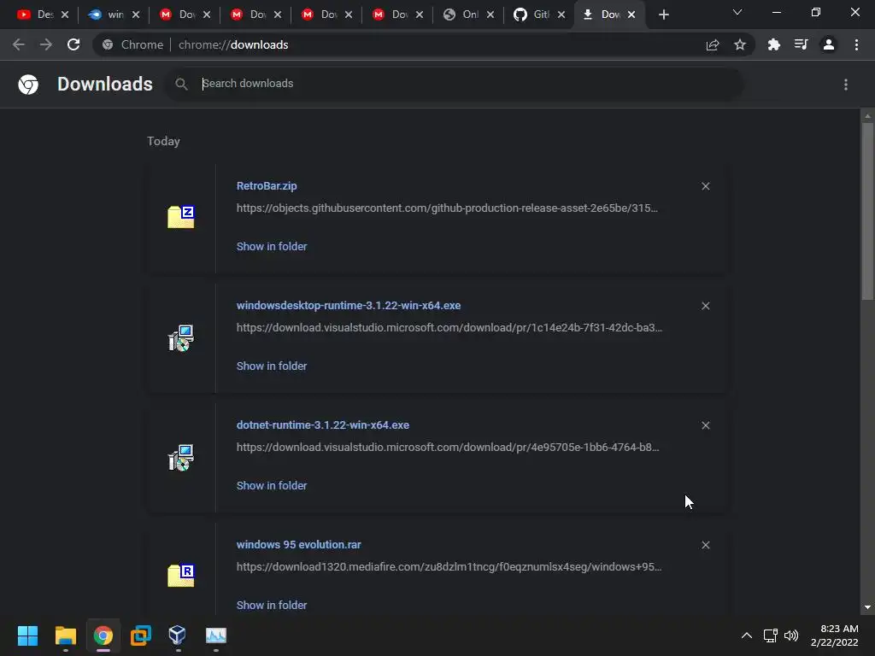The height and width of the screenshot is (656, 875).
Task: Open the Extensions puzzle icon
Action: (774, 44)
